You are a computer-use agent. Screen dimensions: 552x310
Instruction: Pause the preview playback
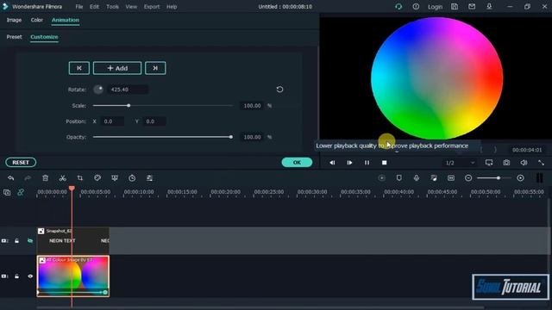click(367, 163)
